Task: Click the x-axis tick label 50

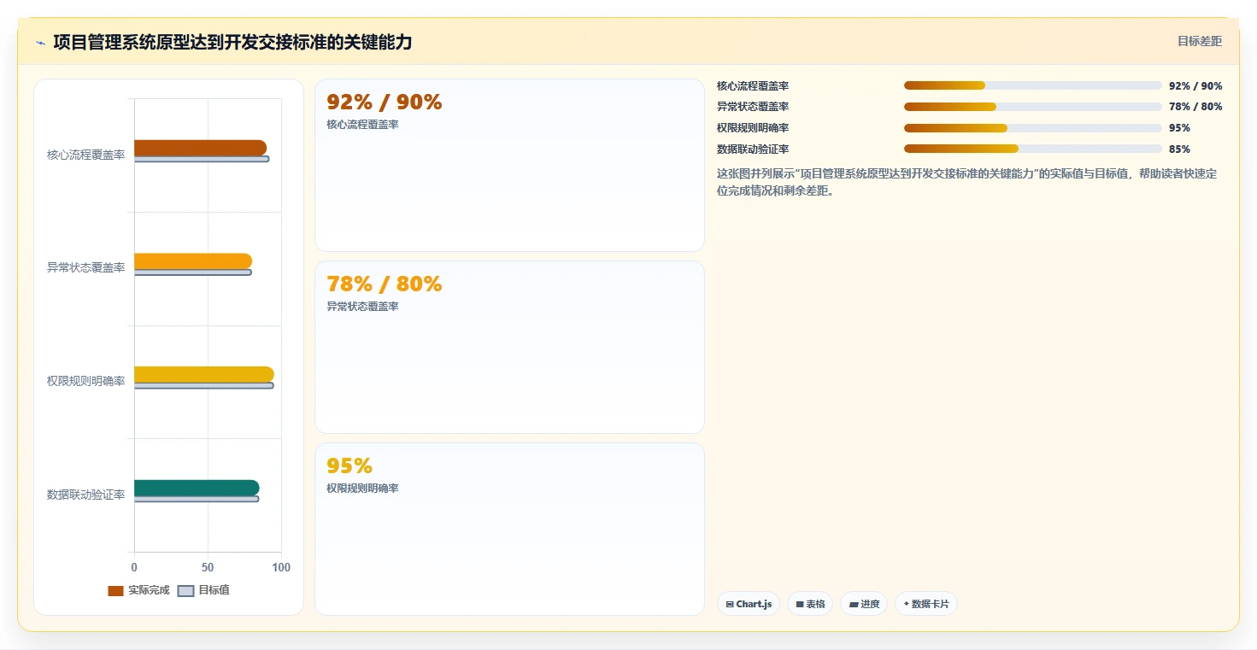Action: click(x=208, y=568)
